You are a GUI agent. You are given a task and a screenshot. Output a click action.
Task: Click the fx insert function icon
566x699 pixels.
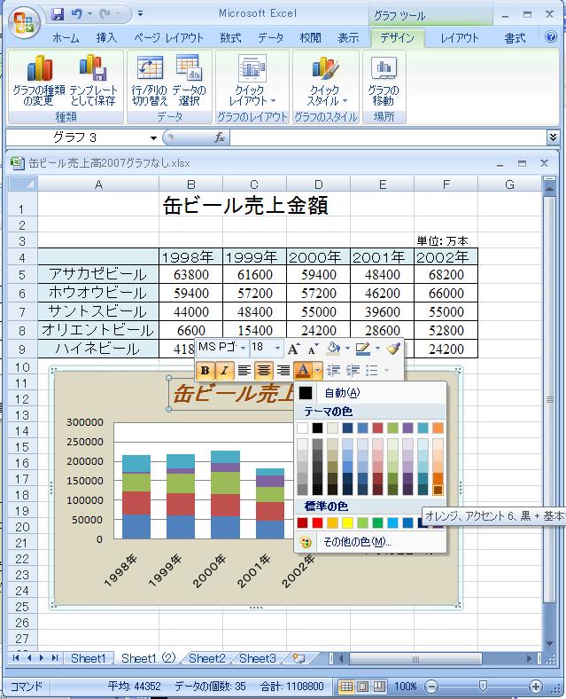point(220,137)
